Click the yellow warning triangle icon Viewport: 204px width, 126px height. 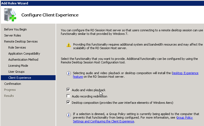pos(69,45)
